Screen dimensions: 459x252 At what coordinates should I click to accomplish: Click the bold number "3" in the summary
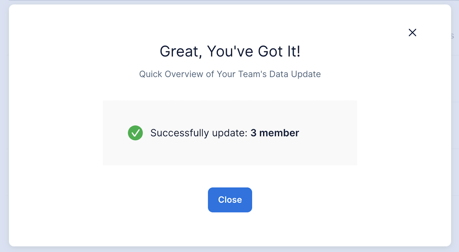pos(253,133)
